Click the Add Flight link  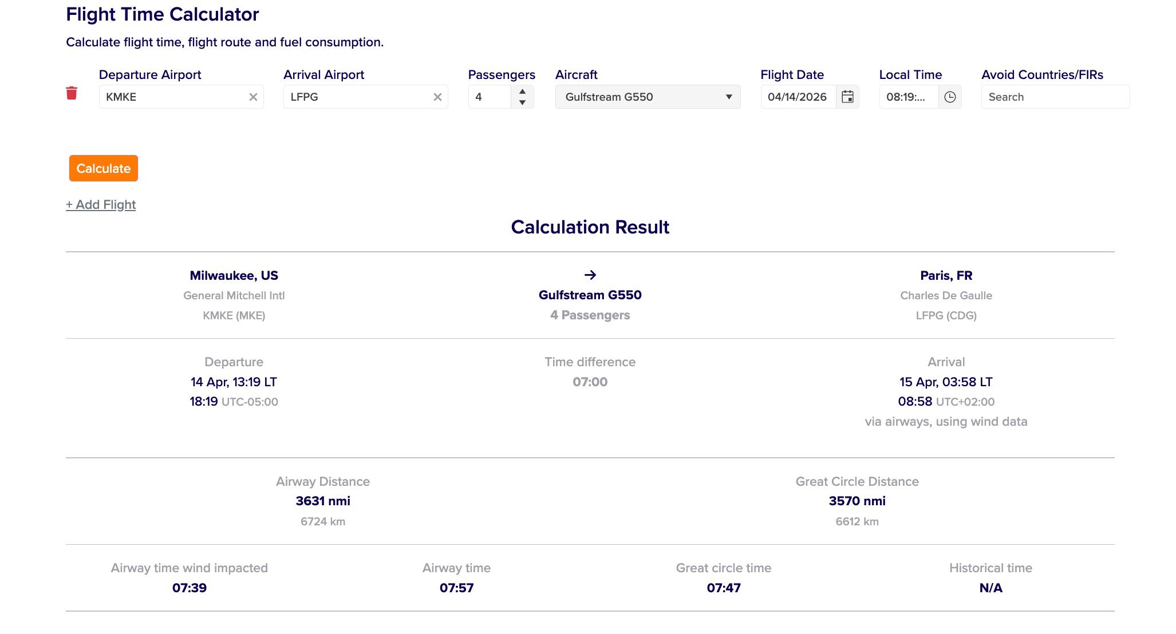tap(101, 204)
